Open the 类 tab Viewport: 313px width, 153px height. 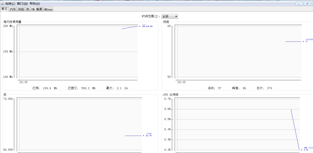(x=28, y=9)
